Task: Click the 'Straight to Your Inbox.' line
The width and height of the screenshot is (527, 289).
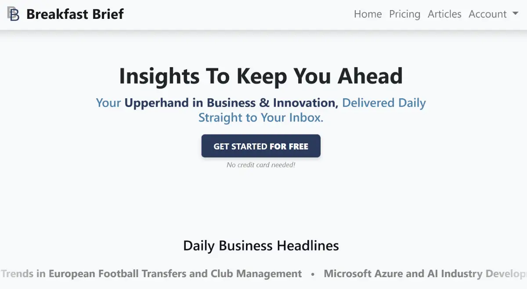Action: coord(261,118)
